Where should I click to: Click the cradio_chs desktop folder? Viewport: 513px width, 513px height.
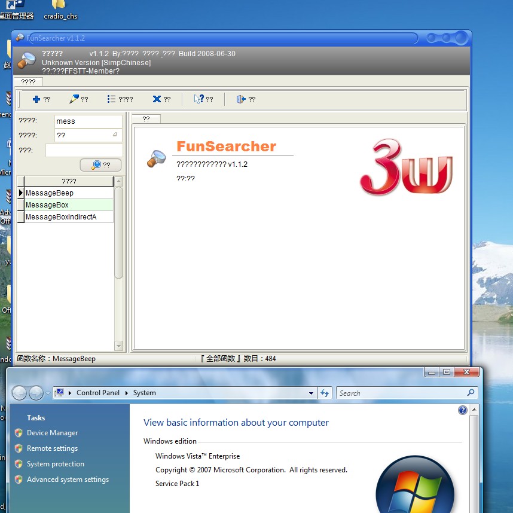pyautogui.click(x=60, y=10)
